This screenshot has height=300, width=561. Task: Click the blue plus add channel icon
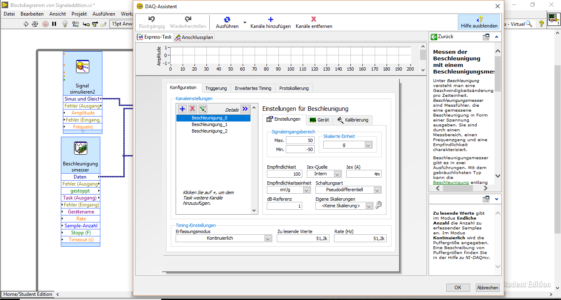[182, 109]
